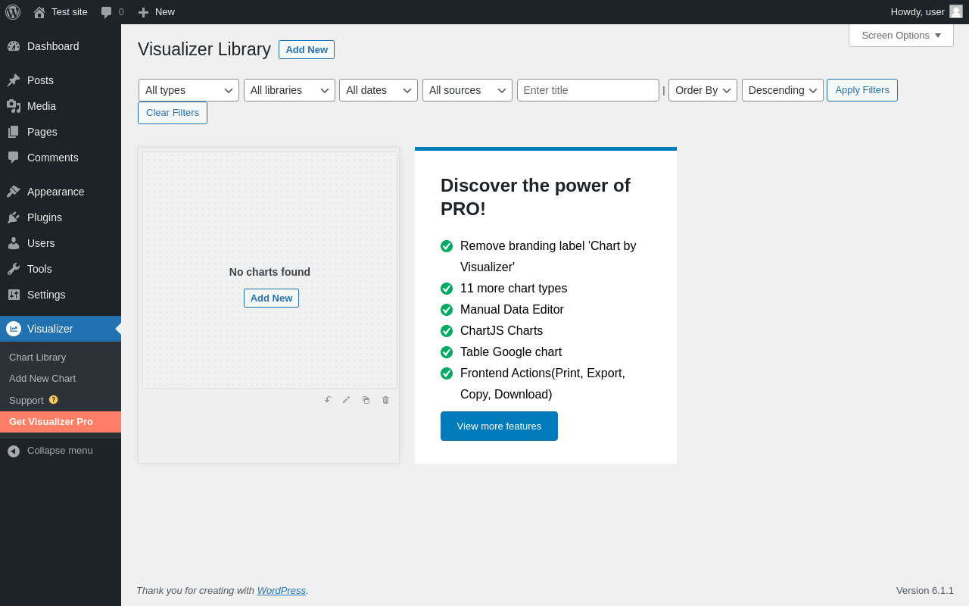Image resolution: width=969 pixels, height=606 pixels.
Task: Click the Apply Filters button
Action: (x=862, y=90)
